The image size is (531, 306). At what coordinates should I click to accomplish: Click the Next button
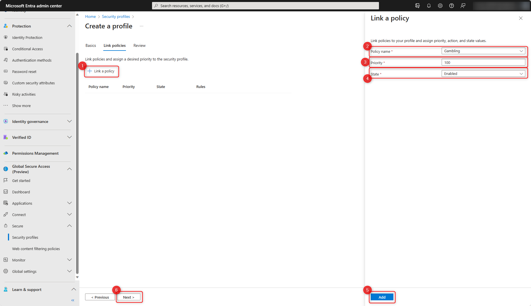129,297
